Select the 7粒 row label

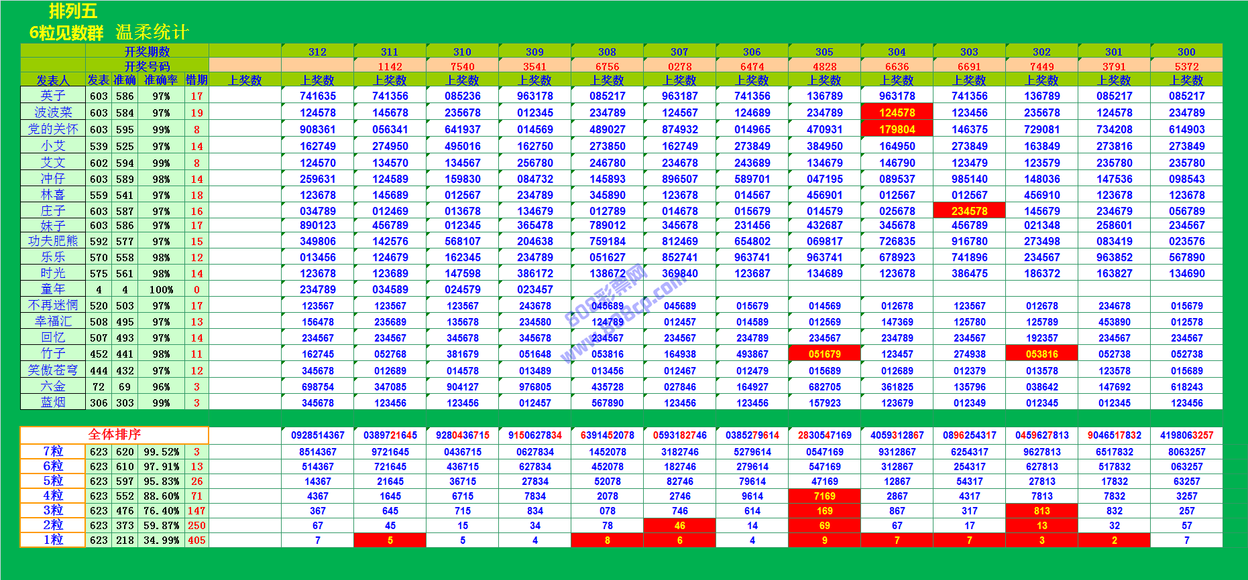click(53, 451)
